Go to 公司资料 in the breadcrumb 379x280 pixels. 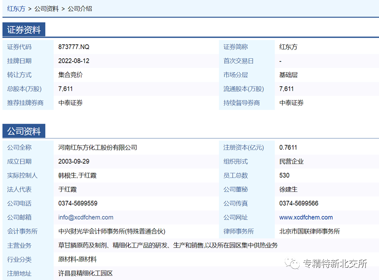click(x=46, y=8)
